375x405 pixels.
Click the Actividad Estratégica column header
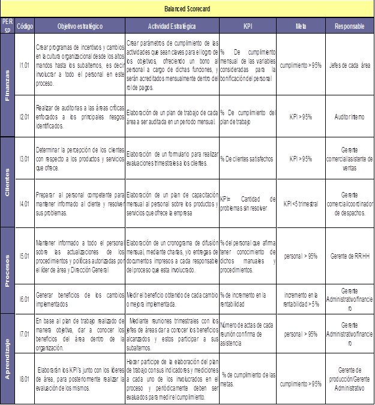pyautogui.click(x=172, y=26)
